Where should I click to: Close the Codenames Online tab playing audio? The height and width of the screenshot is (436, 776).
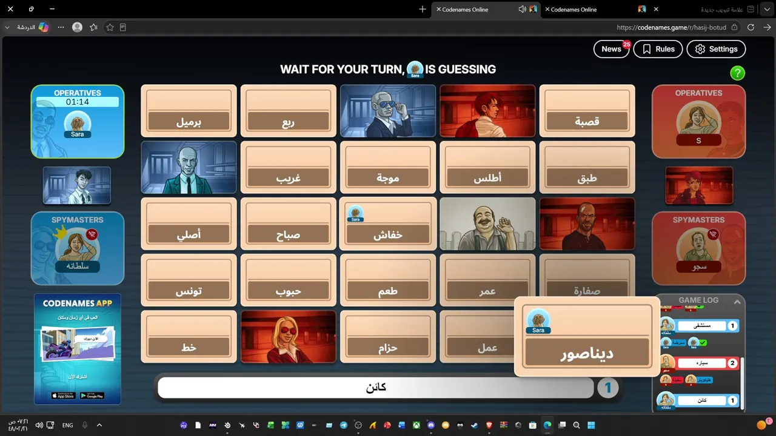click(438, 9)
